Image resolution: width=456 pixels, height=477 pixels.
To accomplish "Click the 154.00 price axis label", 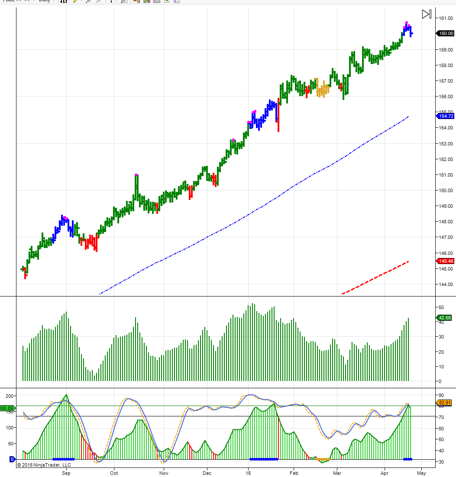I will pos(446,128).
